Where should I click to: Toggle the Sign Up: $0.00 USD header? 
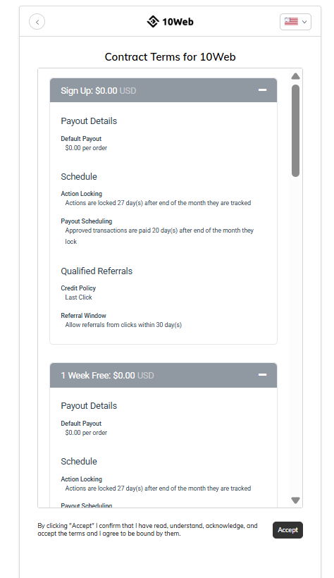163,90
